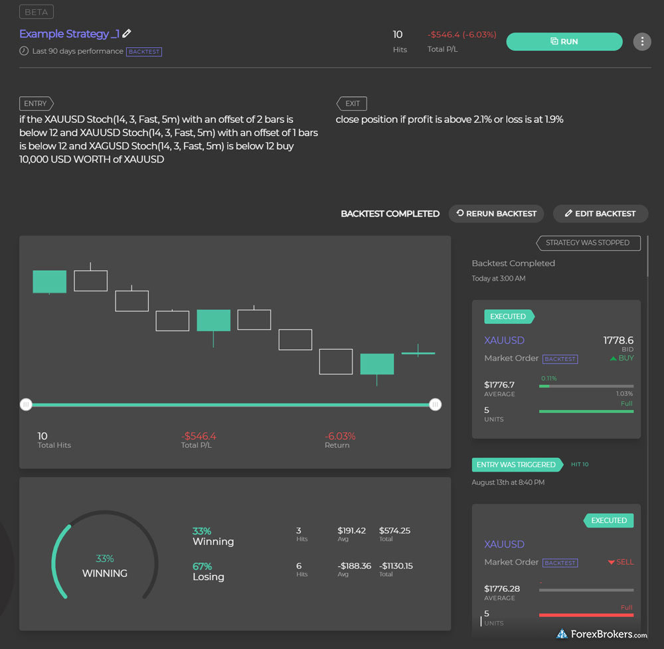This screenshot has width=664, height=649.
Task: Click the first green candlestick in the chart
Action: (x=50, y=281)
